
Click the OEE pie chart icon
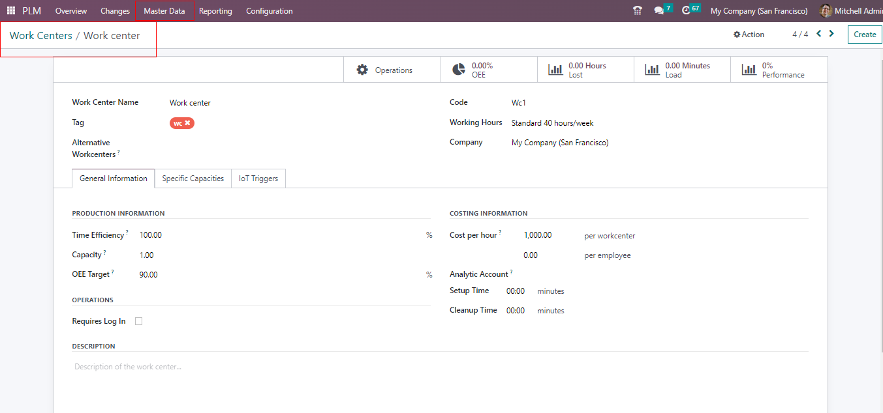(x=459, y=70)
